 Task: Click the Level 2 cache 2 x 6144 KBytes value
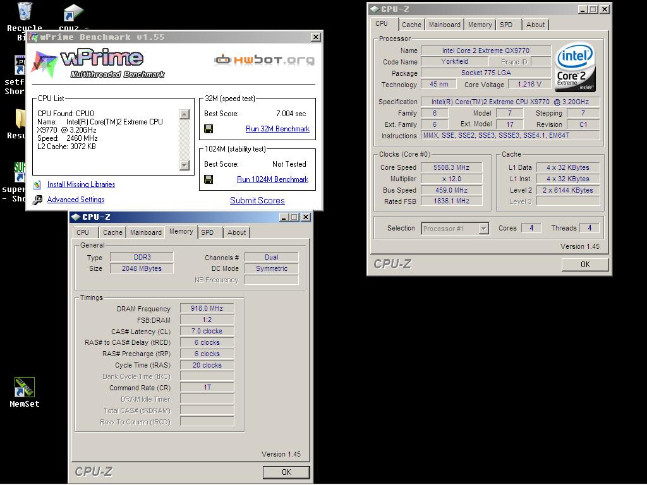click(x=568, y=190)
